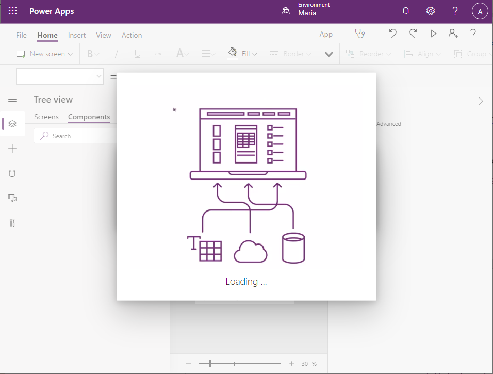Select the Tree view layers icon
493x374 pixels.
[x=12, y=124]
